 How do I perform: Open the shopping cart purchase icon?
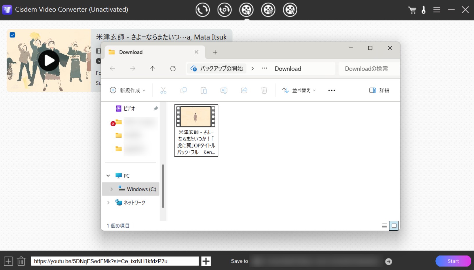click(412, 10)
